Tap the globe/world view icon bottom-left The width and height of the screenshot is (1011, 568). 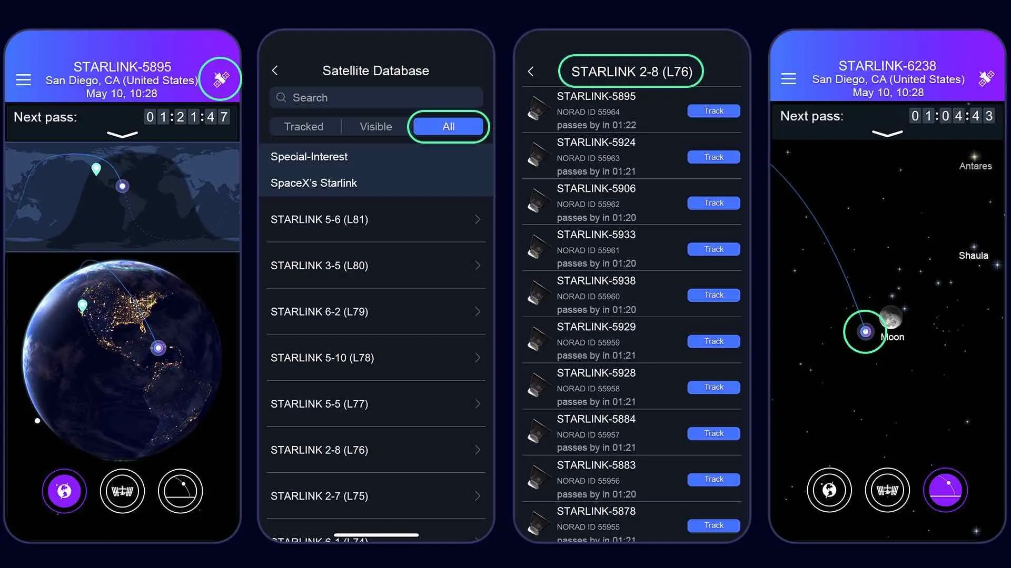coord(65,490)
